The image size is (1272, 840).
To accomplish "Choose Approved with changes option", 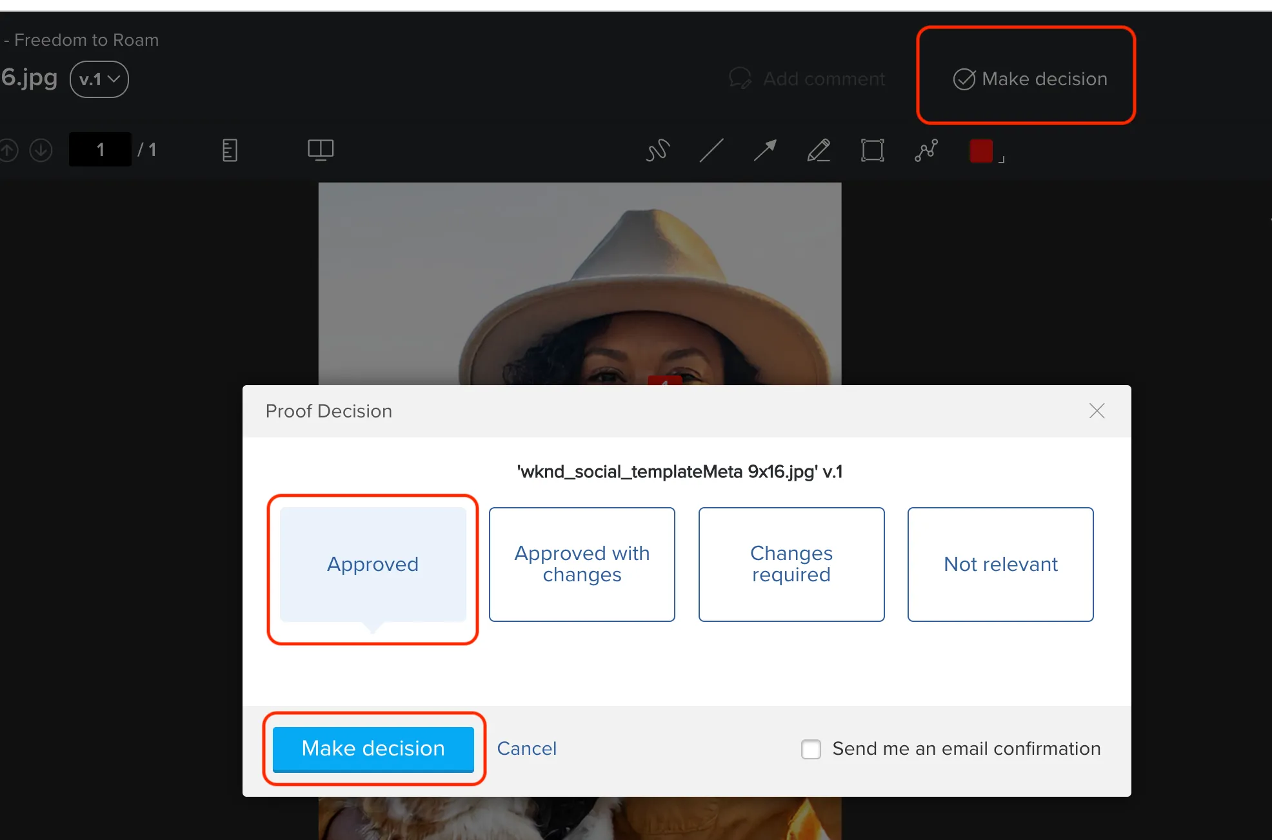I will (x=582, y=564).
